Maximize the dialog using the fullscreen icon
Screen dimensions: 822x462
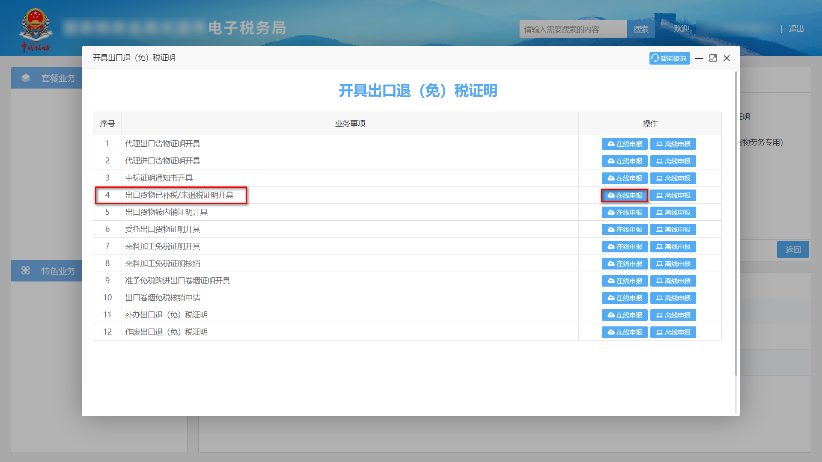pos(713,58)
